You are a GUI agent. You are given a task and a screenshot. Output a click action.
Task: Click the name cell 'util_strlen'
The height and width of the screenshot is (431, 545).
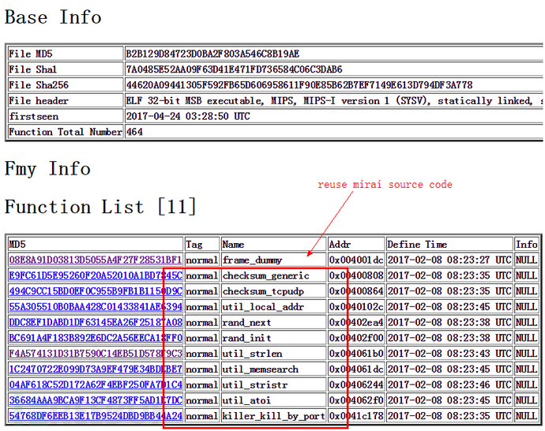(274, 354)
